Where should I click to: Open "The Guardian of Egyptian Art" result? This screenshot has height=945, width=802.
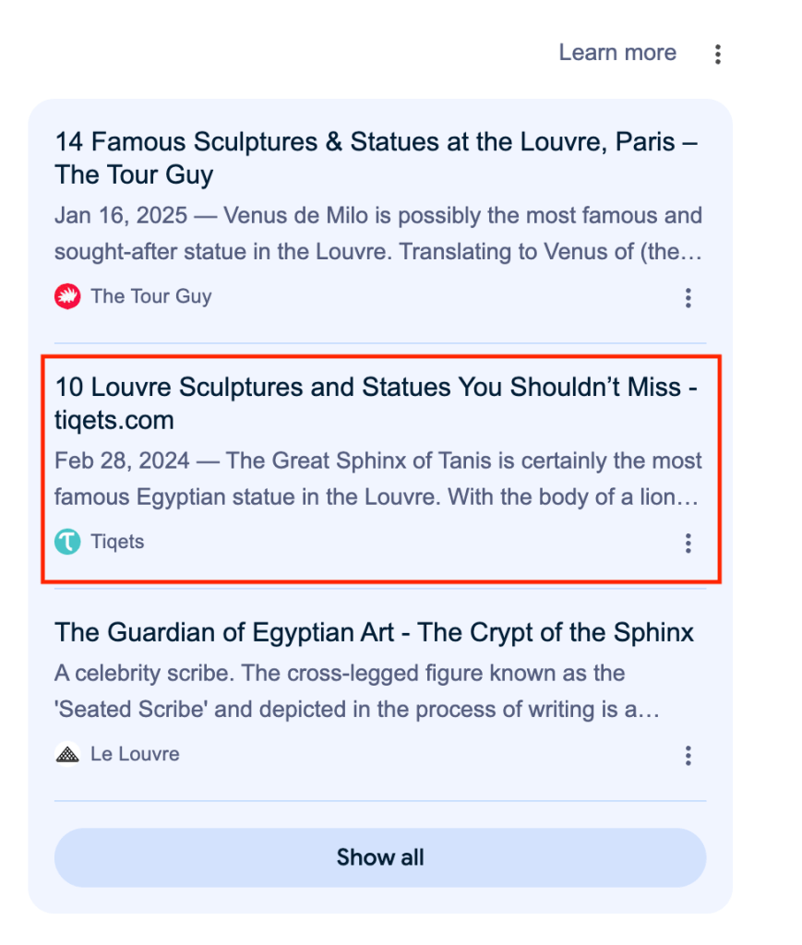374,632
